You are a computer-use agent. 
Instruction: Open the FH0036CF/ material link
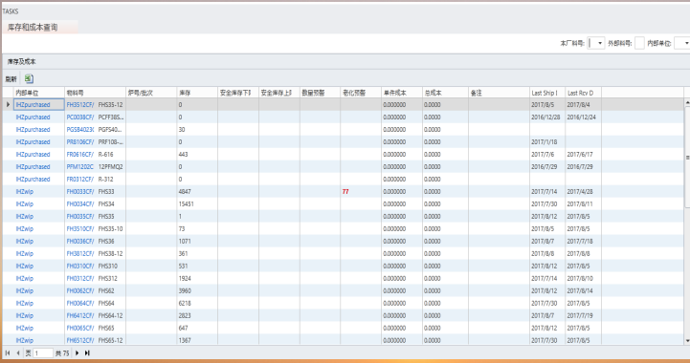tap(80, 242)
